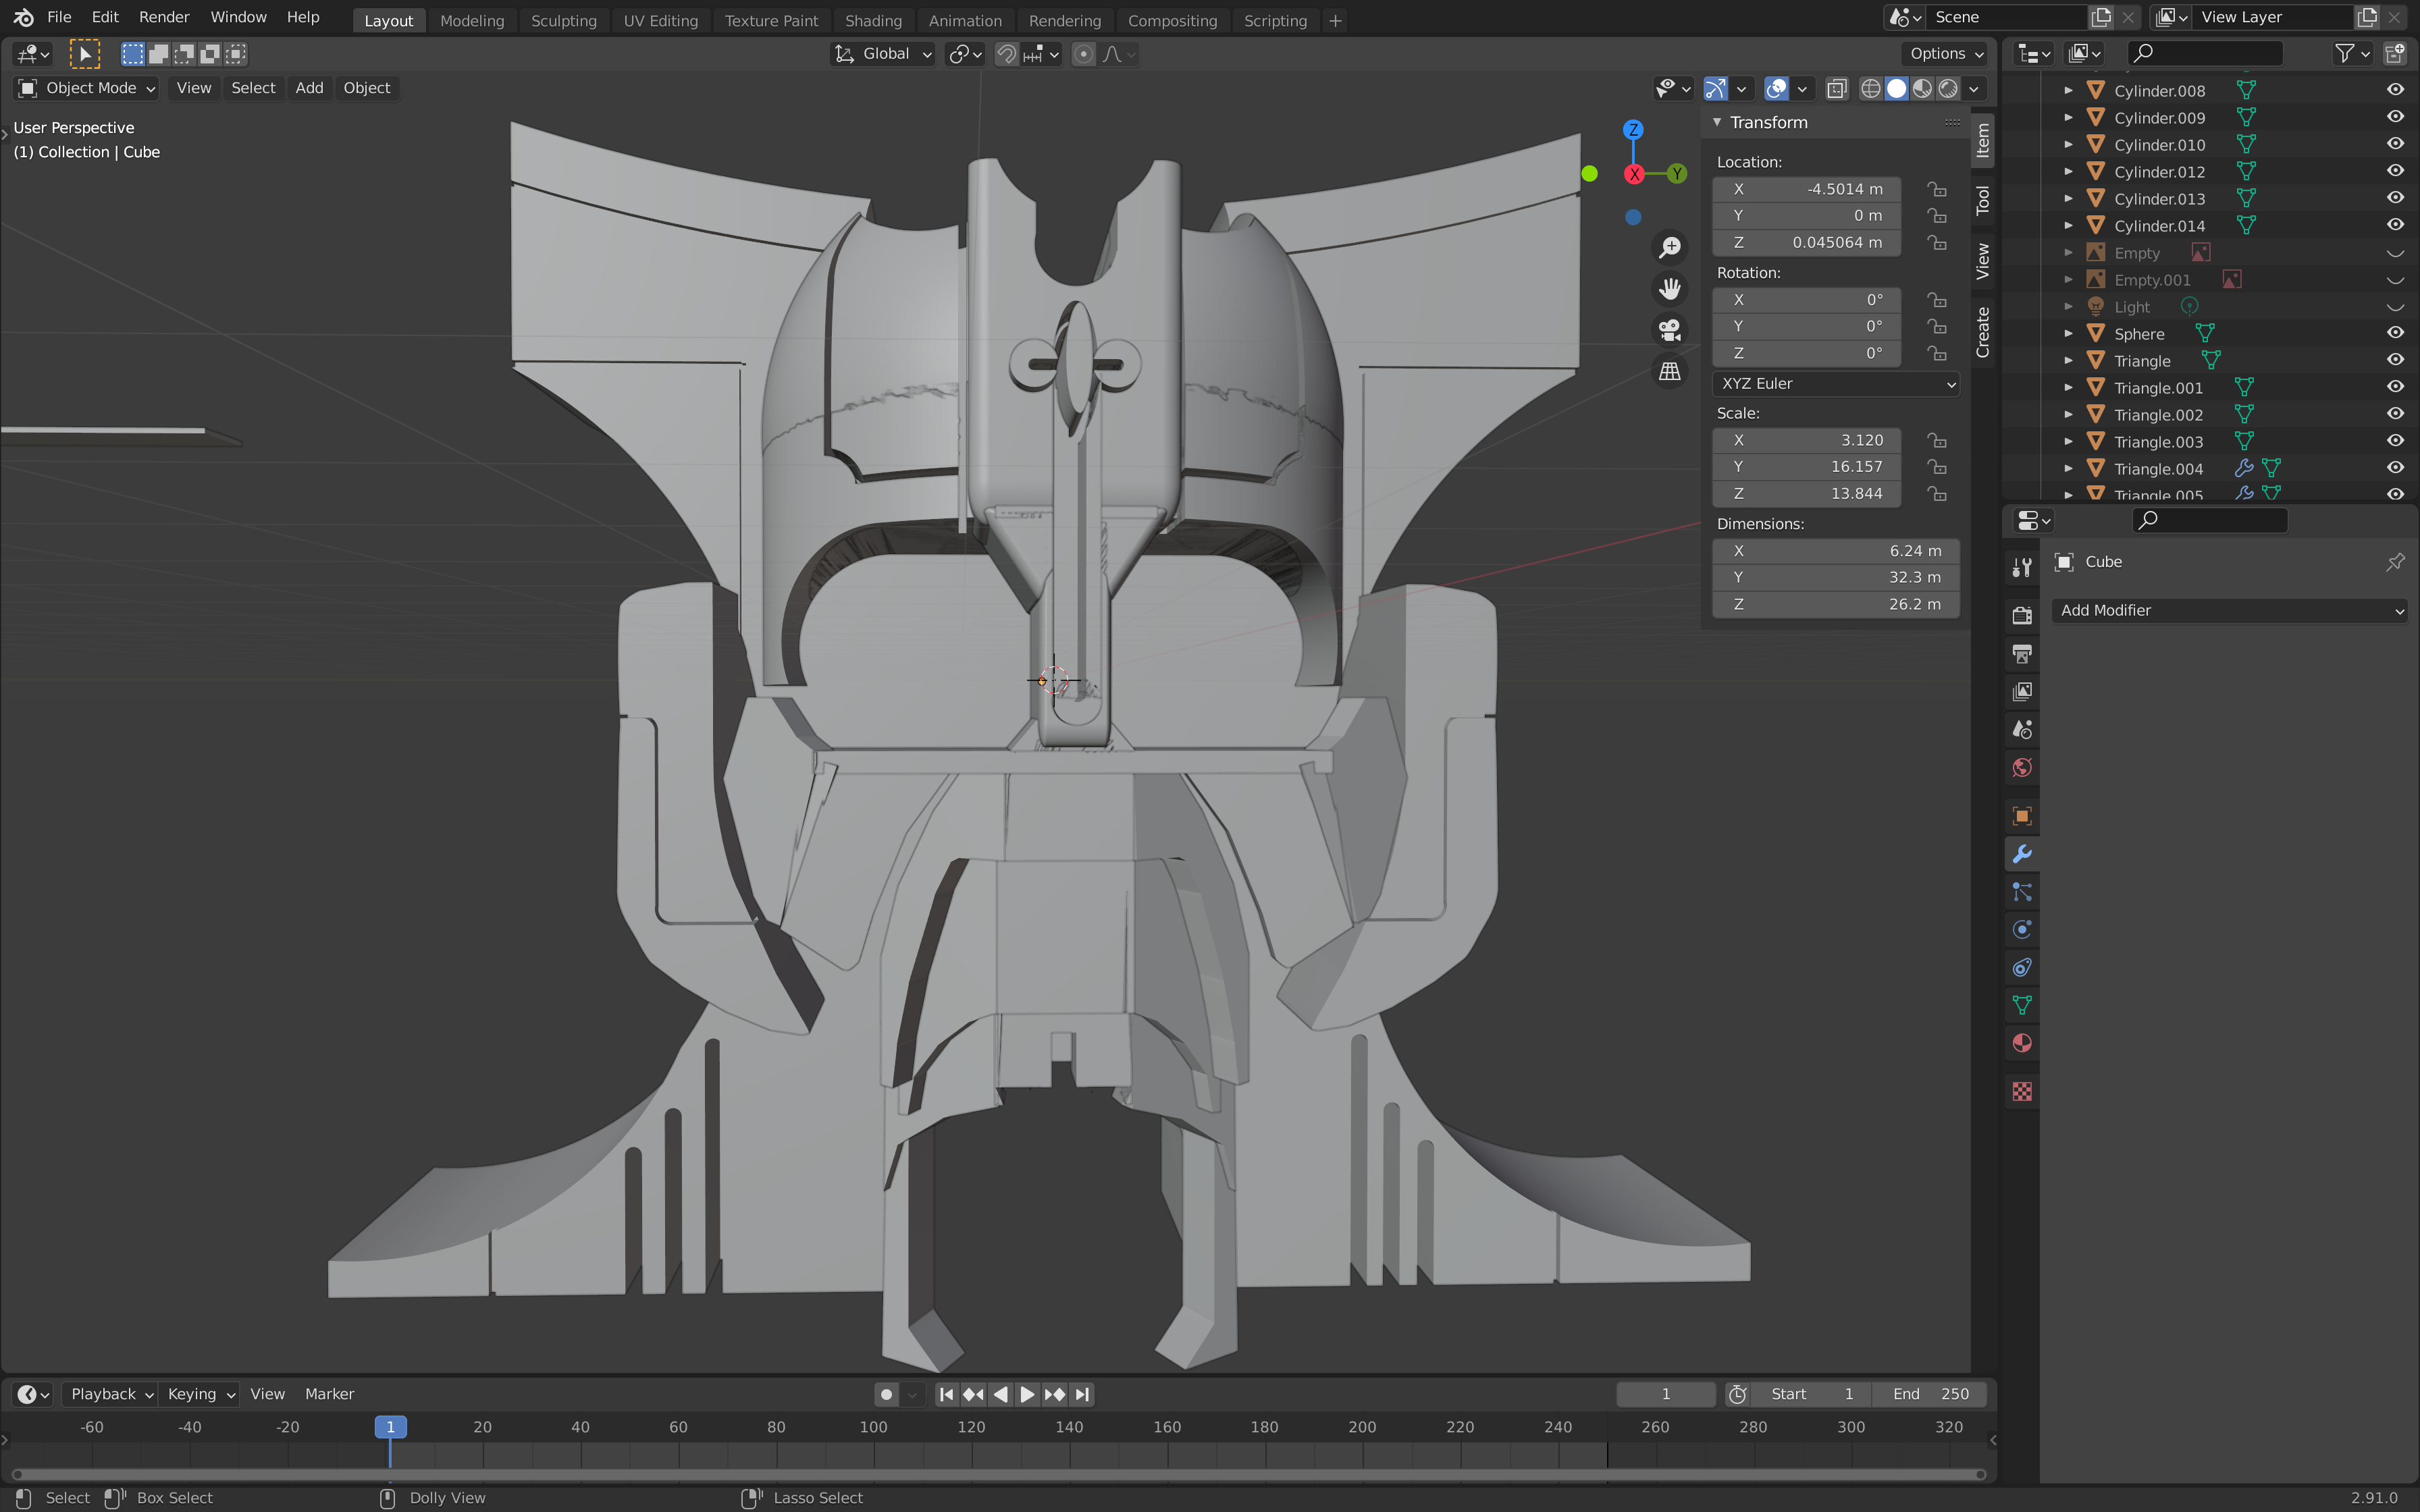Switch perspective/orthographic grid icon
Image resolution: width=2420 pixels, height=1512 pixels.
click(1670, 371)
